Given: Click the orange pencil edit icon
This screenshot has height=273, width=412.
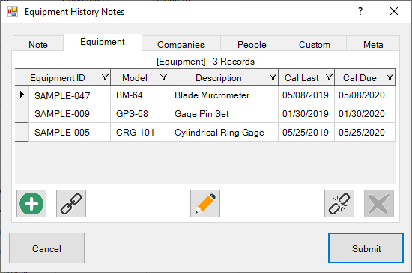Looking at the screenshot, I should (205, 203).
